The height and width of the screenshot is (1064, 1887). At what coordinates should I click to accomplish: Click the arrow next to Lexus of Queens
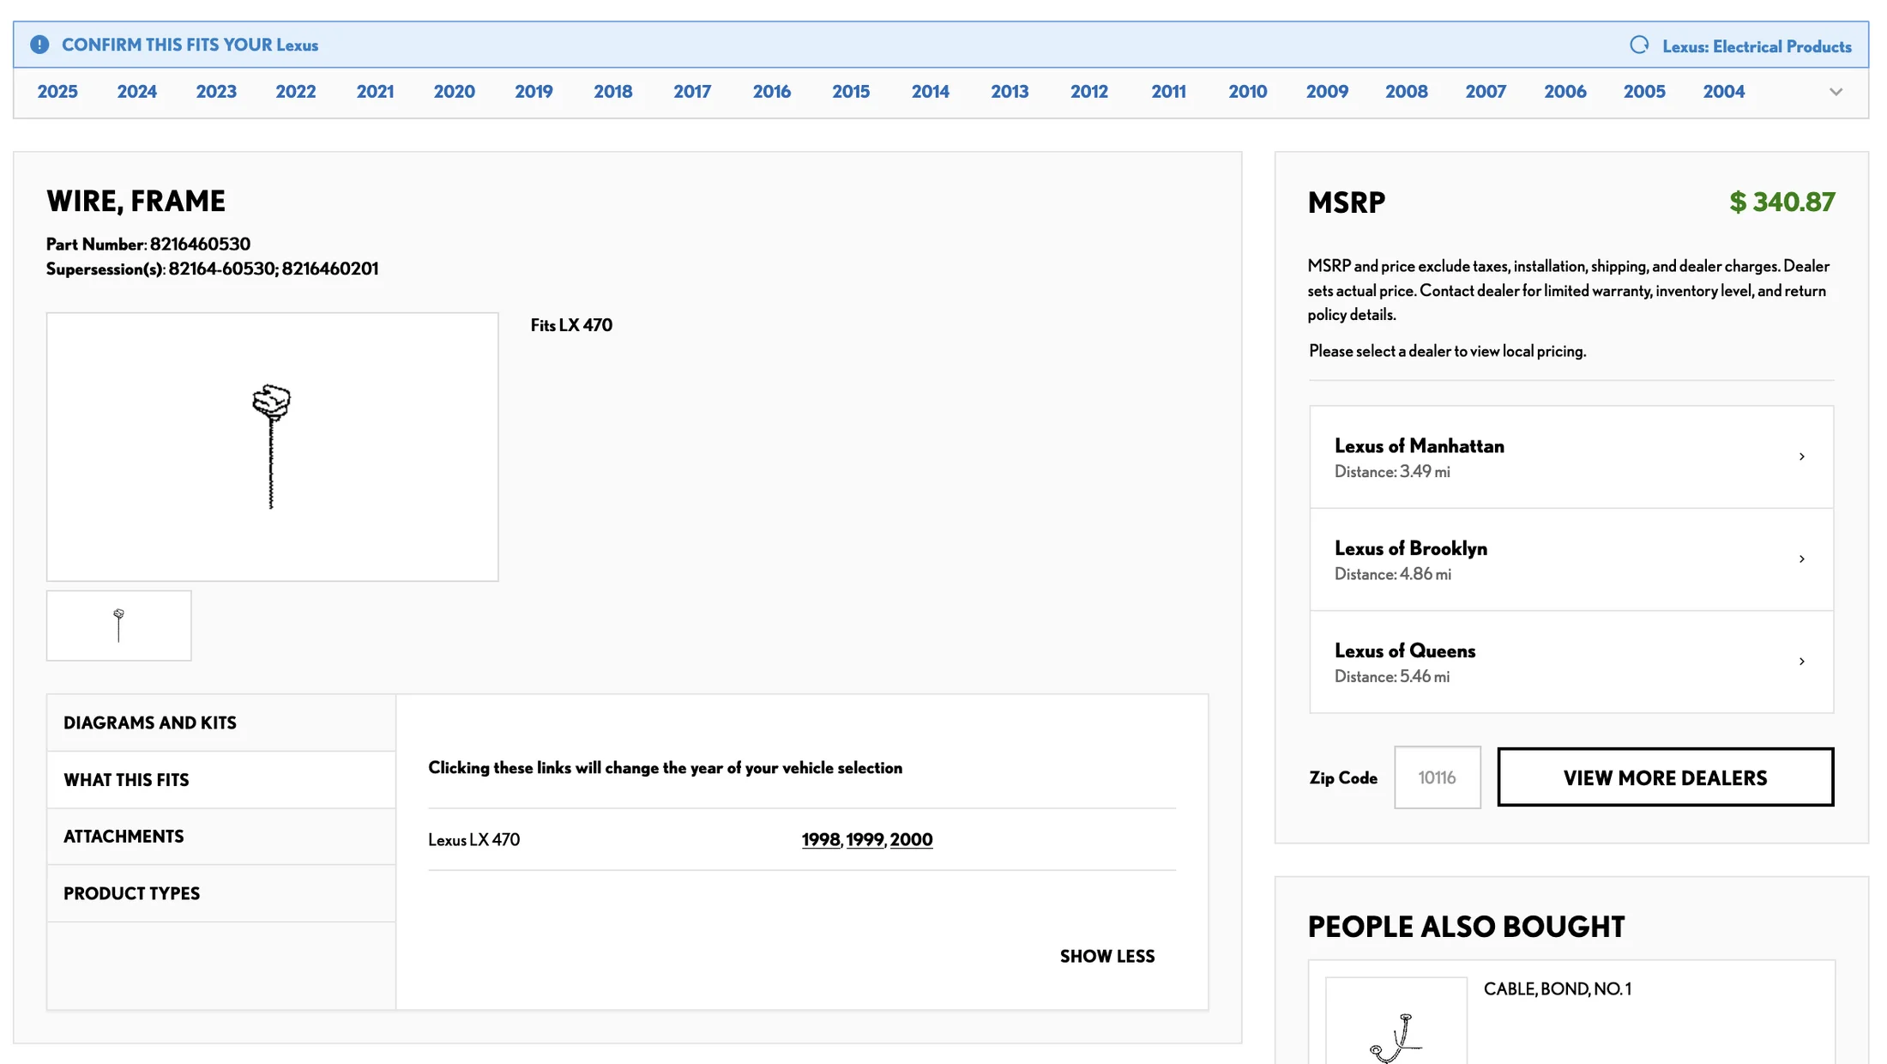coord(1801,662)
